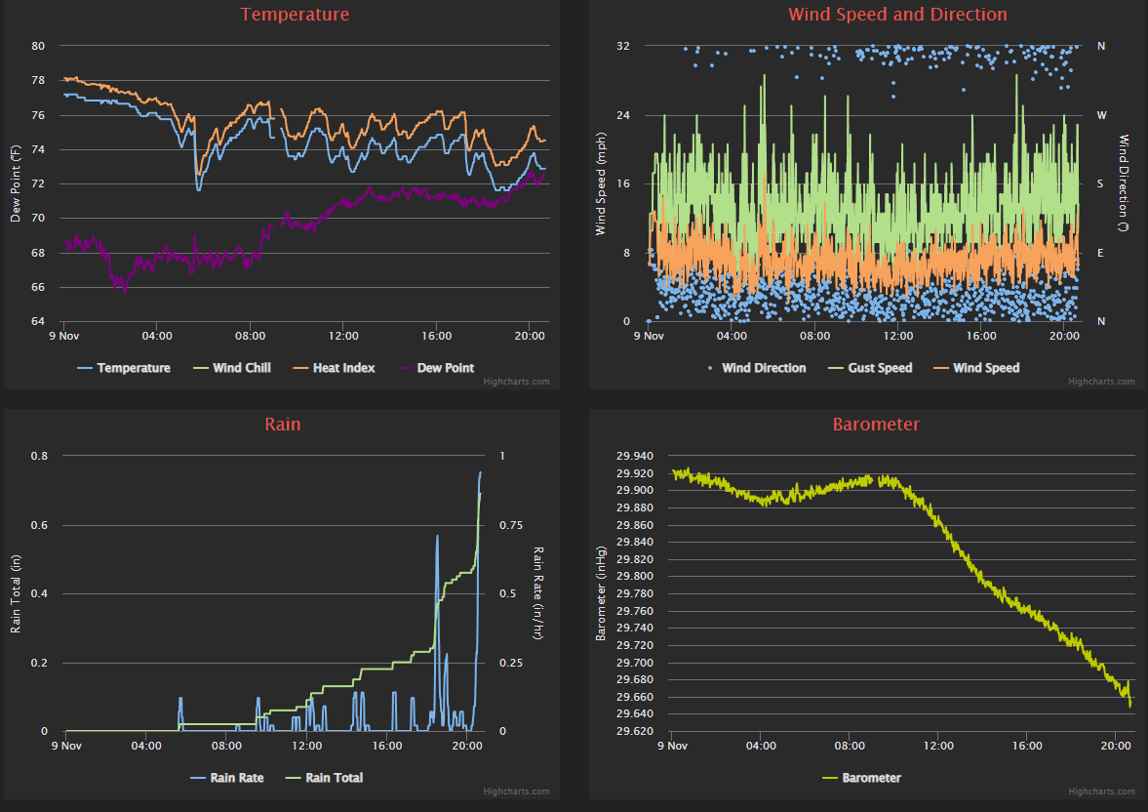Click the Rain chart title

(283, 425)
